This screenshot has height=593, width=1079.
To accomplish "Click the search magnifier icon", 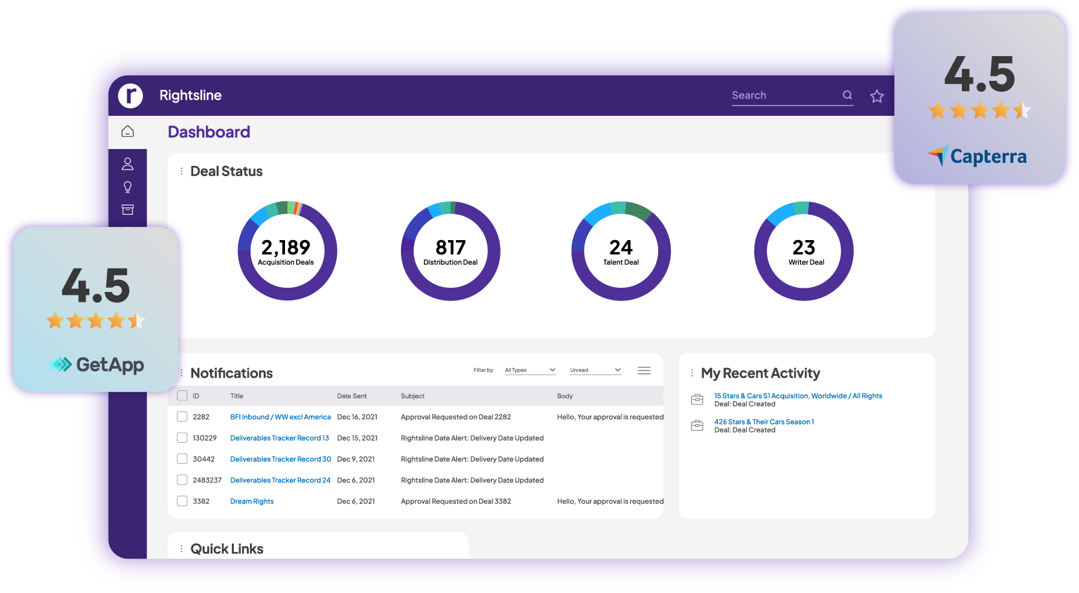I will (x=848, y=95).
